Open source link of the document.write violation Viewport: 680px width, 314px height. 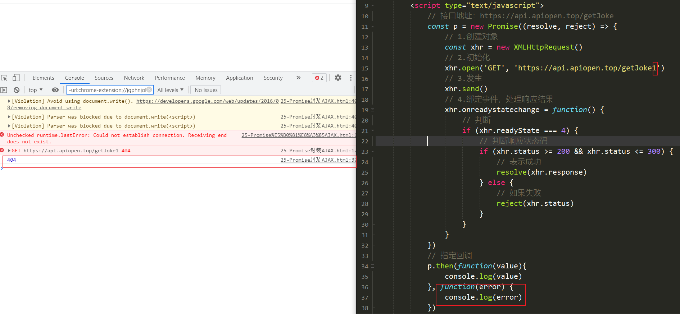[318, 101]
